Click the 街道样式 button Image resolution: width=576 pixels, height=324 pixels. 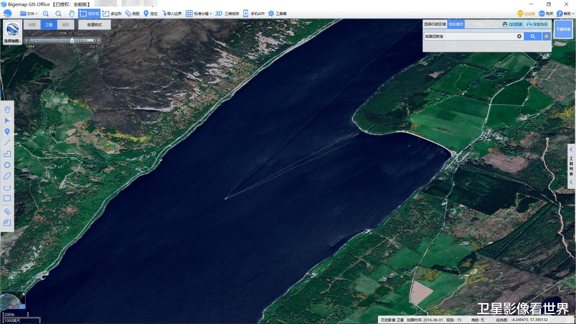click(x=94, y=25)
